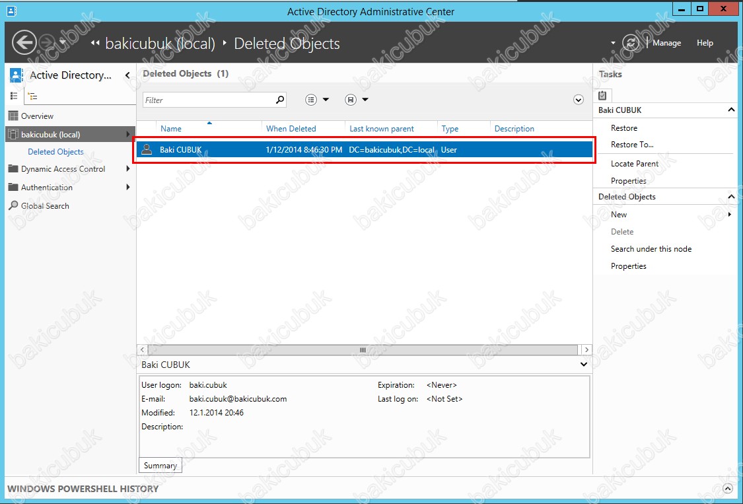Collapse the Deleted Objects tasks section

(x=731, y=197)
